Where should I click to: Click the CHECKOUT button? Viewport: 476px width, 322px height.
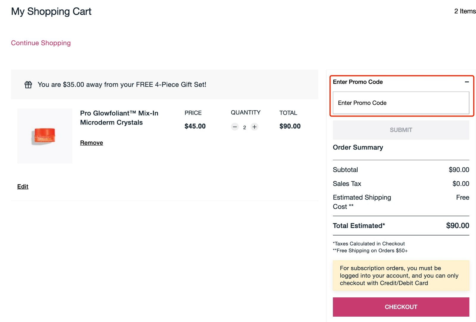tap(400, 307)
